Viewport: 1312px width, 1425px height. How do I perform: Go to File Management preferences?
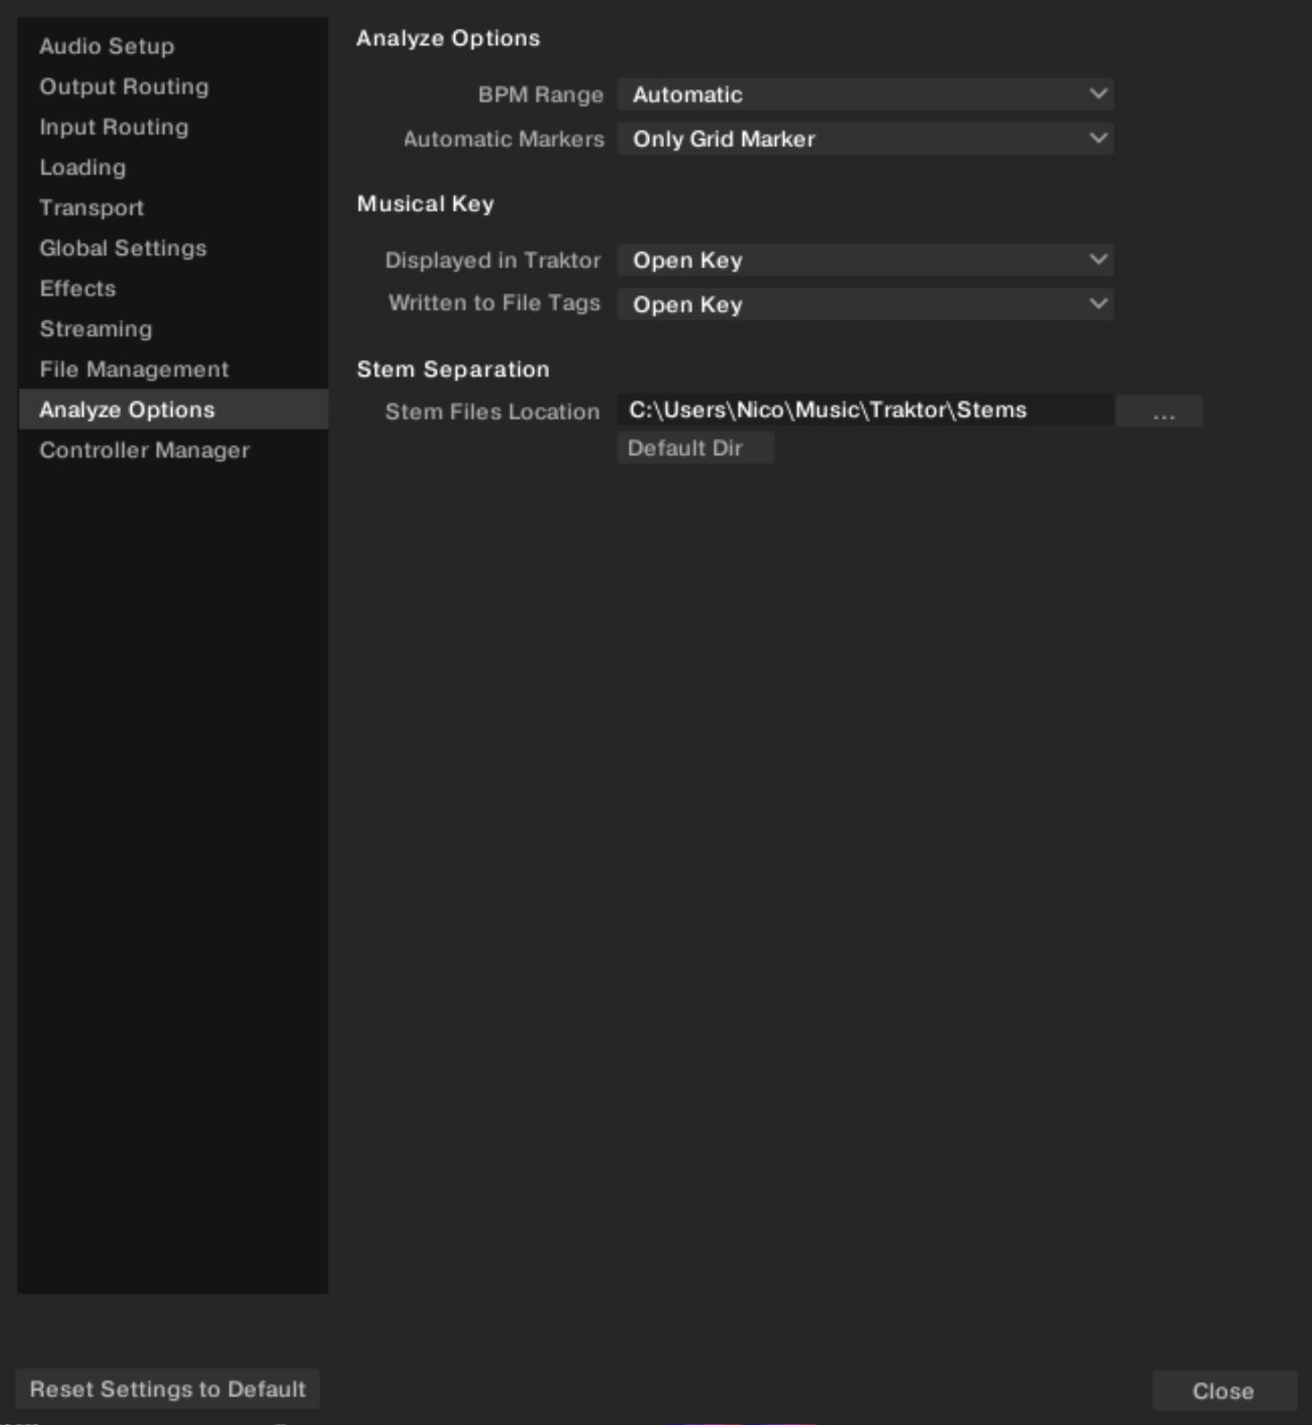point(172,369)
